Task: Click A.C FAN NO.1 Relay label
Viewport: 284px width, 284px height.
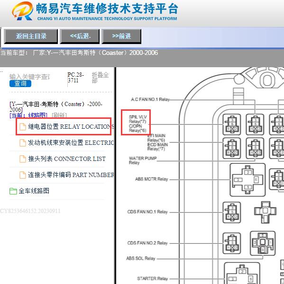Action: [x=150, y=99]
